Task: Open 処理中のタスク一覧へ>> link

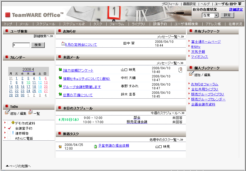Action: [x=166, y=140]
